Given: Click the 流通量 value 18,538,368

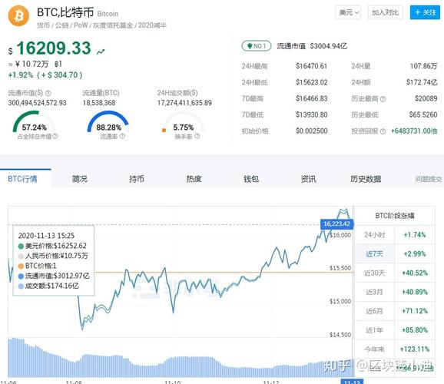Looking at the screenshot, I should (x=99, y=102).
